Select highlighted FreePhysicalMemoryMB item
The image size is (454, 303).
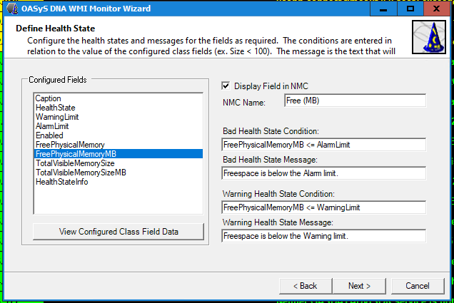point(75,154)
